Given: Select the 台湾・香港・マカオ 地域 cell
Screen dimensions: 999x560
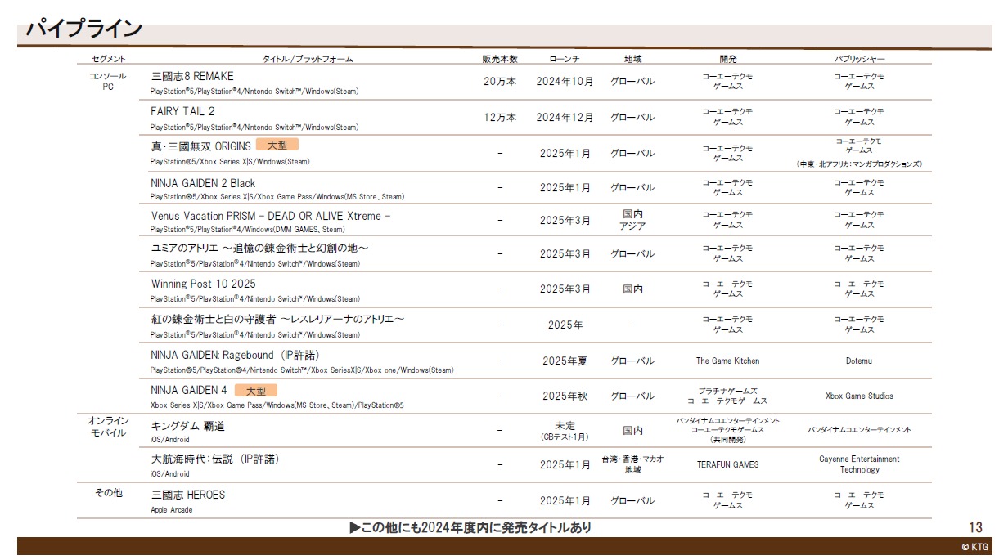Looking at the screenshot, I should point(632,464).
